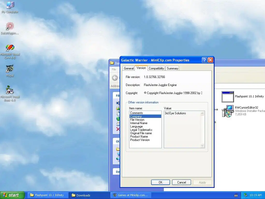
Task: Click the OK button
Action: [160, 182]
